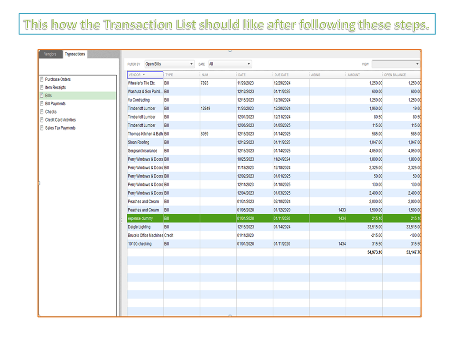Switch to the Vendors tab

pyautogui.click(x=50, y=54)
